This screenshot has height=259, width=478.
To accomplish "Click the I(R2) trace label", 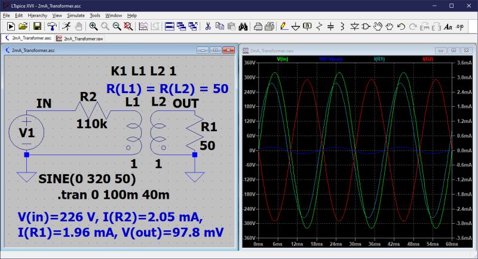I will 428,59.
